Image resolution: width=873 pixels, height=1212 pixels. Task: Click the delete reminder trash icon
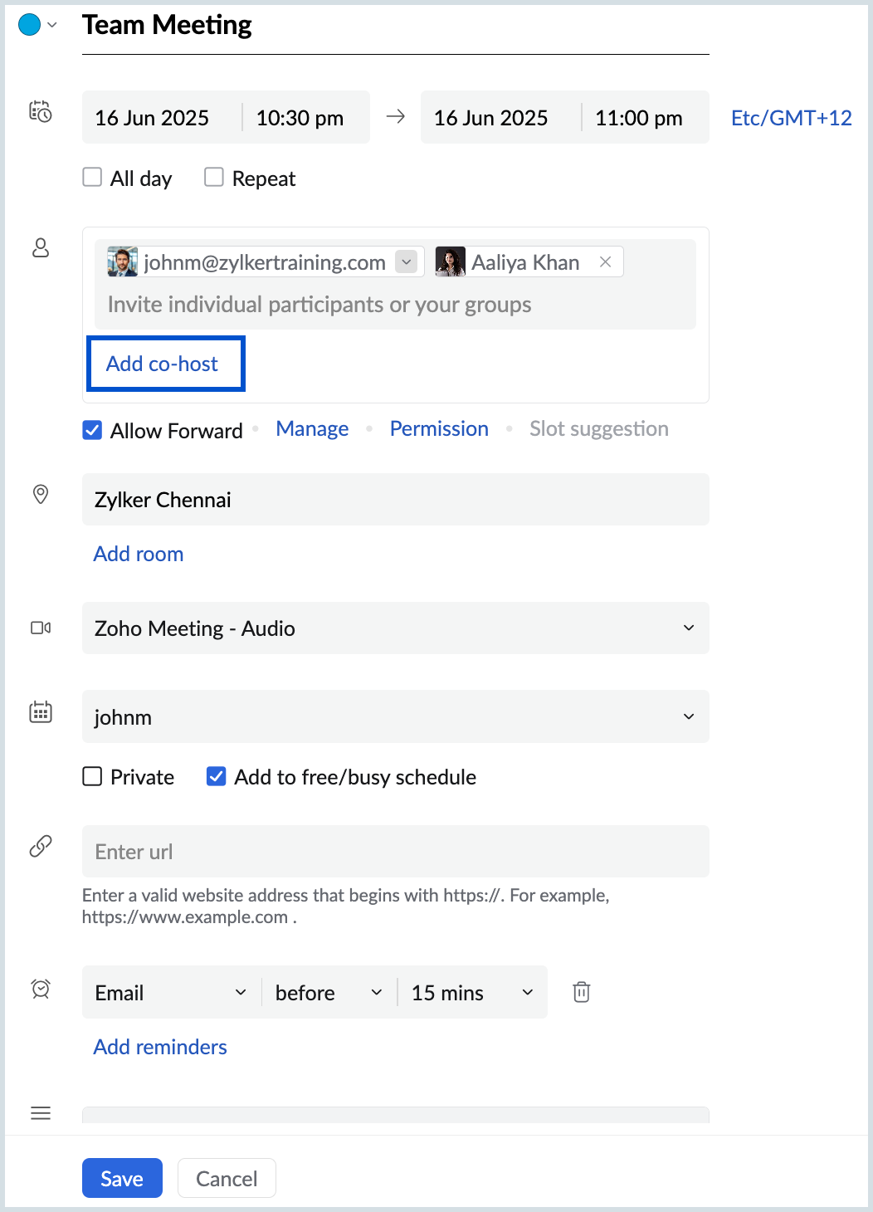582,992
